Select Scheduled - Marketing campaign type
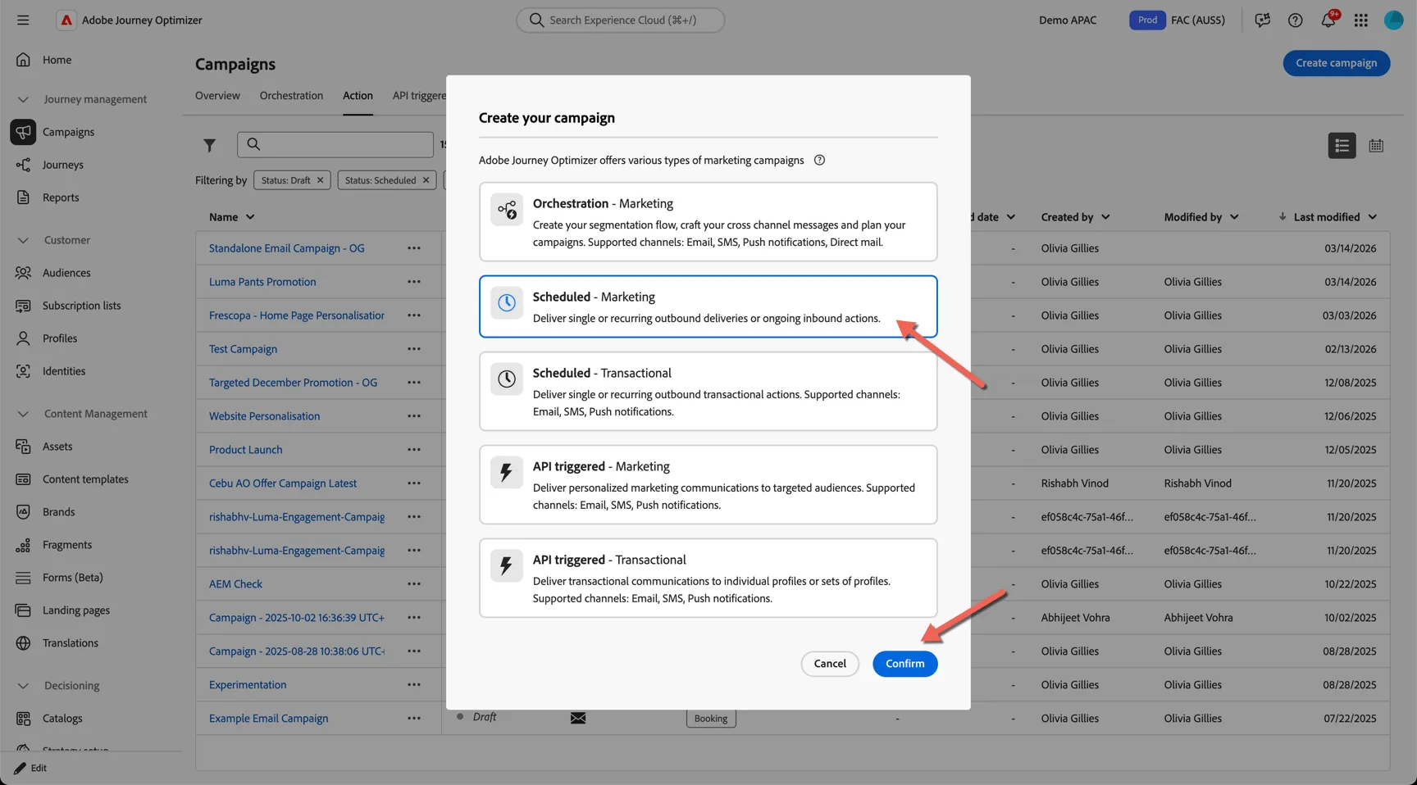 pyautogui.click(x=708, y=306)
